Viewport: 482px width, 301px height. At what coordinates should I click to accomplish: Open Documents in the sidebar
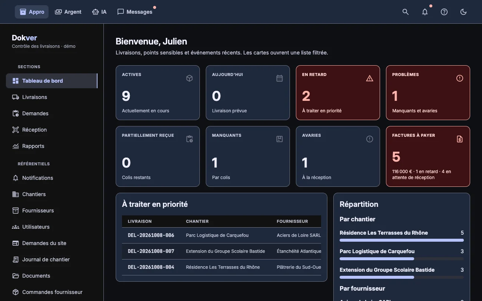(52, 276)
